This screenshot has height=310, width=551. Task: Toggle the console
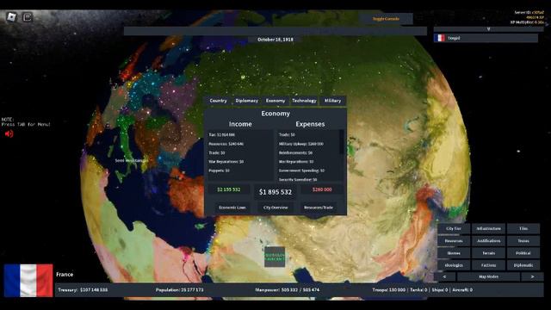click(x=386, y=19)
